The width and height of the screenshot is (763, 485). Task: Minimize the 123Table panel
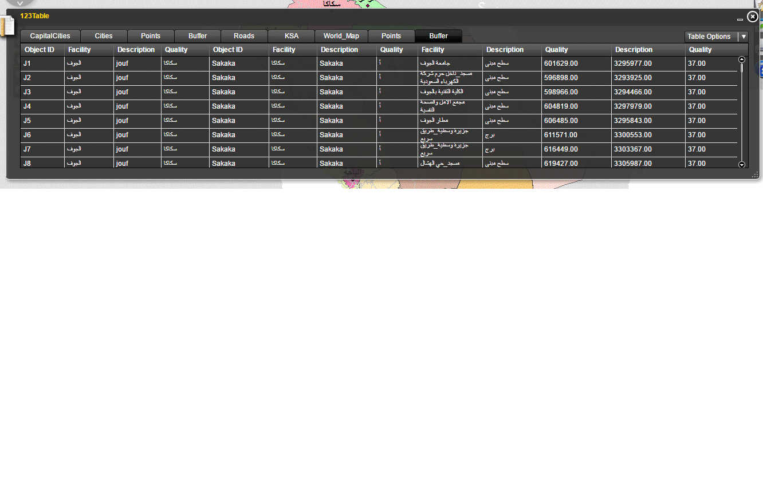[x=740, y=19]
